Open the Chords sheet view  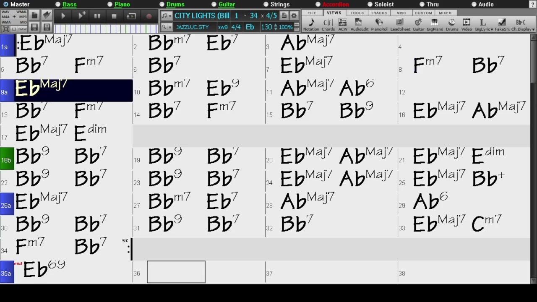pyautogui.click(x=328, y=25)
